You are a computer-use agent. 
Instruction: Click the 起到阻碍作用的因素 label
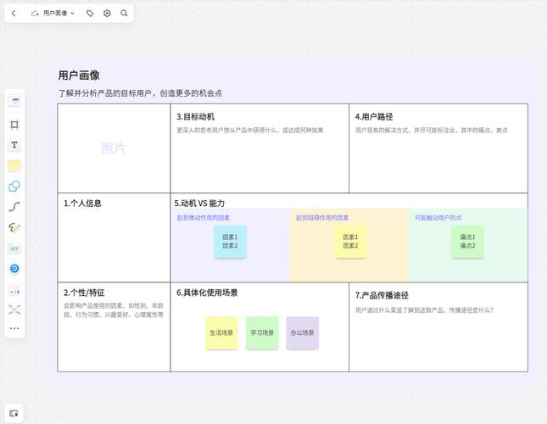[322, 218]
